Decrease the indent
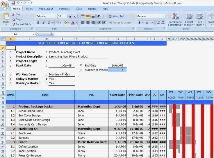 click(99, 23)
